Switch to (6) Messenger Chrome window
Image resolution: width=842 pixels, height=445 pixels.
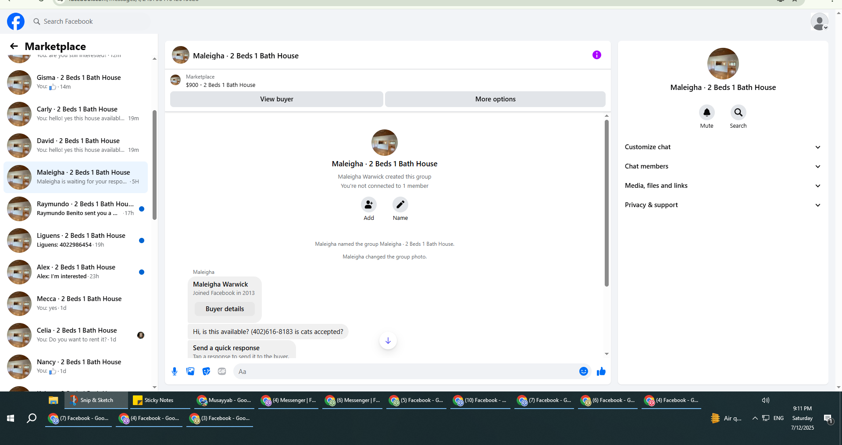click(353, 400)
